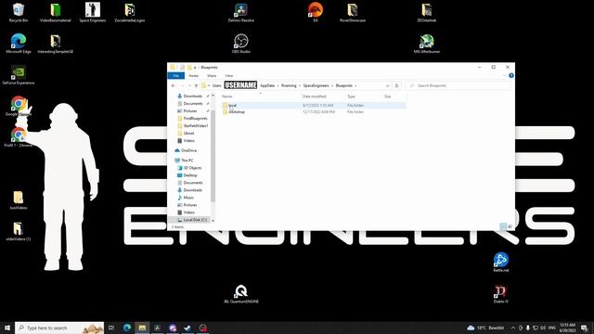
Task: Open the Recycle Bin desktop icon
Action: [x=19, y=12]
